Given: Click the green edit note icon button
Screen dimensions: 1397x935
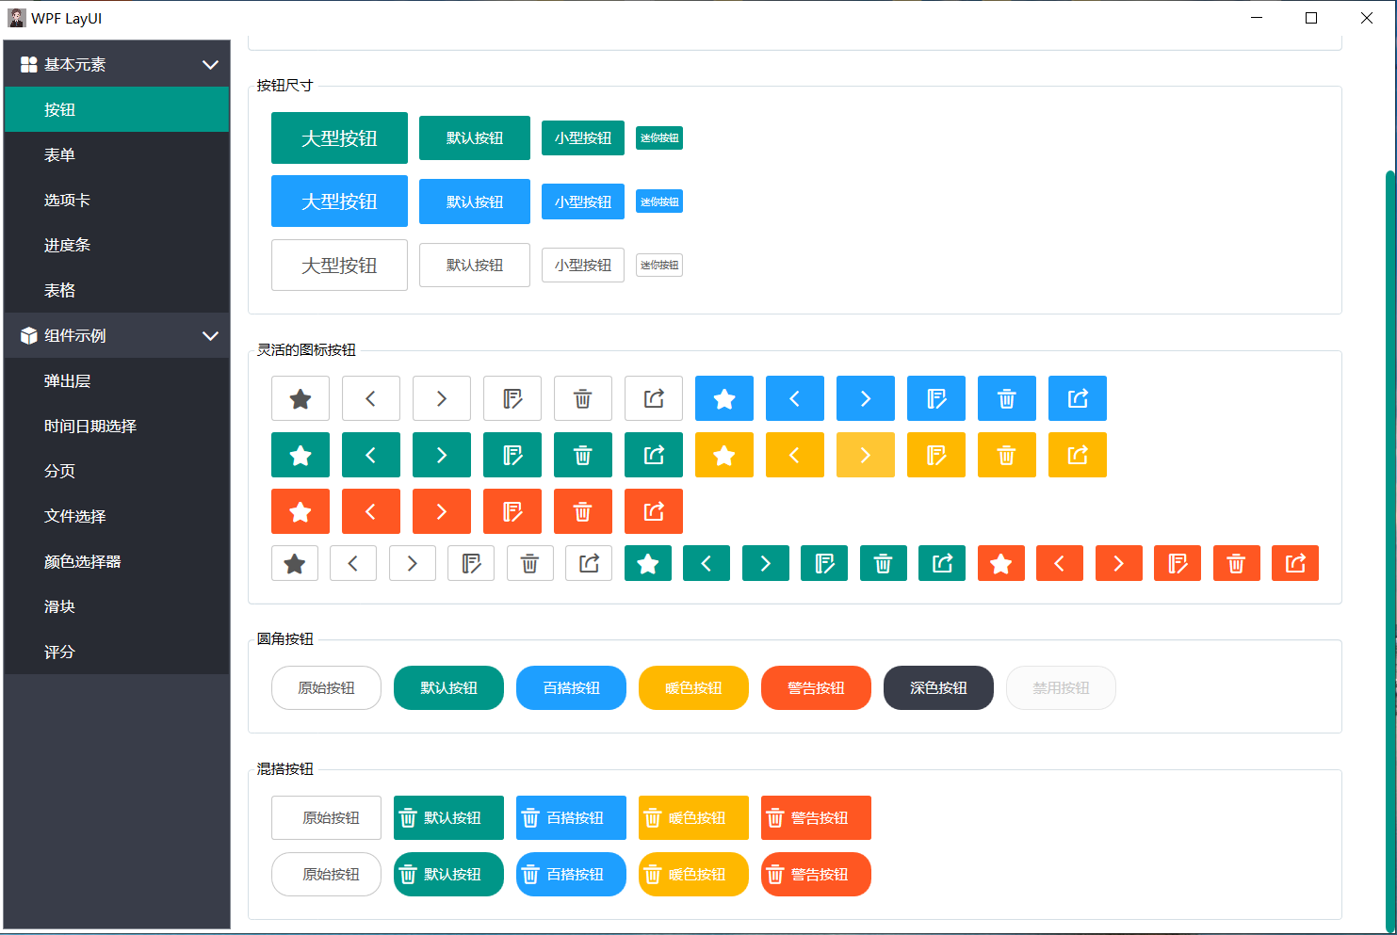Looking at the screenshot, I should (512, 455).
